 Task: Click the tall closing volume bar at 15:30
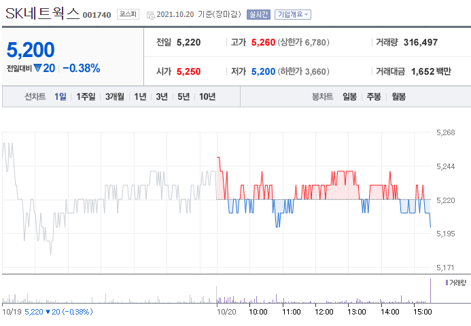coord(430,291)
